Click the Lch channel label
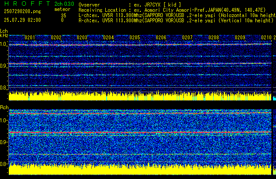276x179 pixels. (x=4, y=31)
